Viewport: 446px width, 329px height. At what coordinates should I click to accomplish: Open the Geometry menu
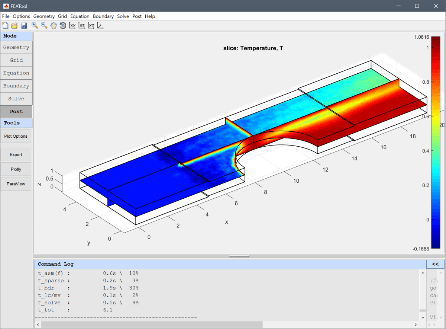click(x=44, y=16)
